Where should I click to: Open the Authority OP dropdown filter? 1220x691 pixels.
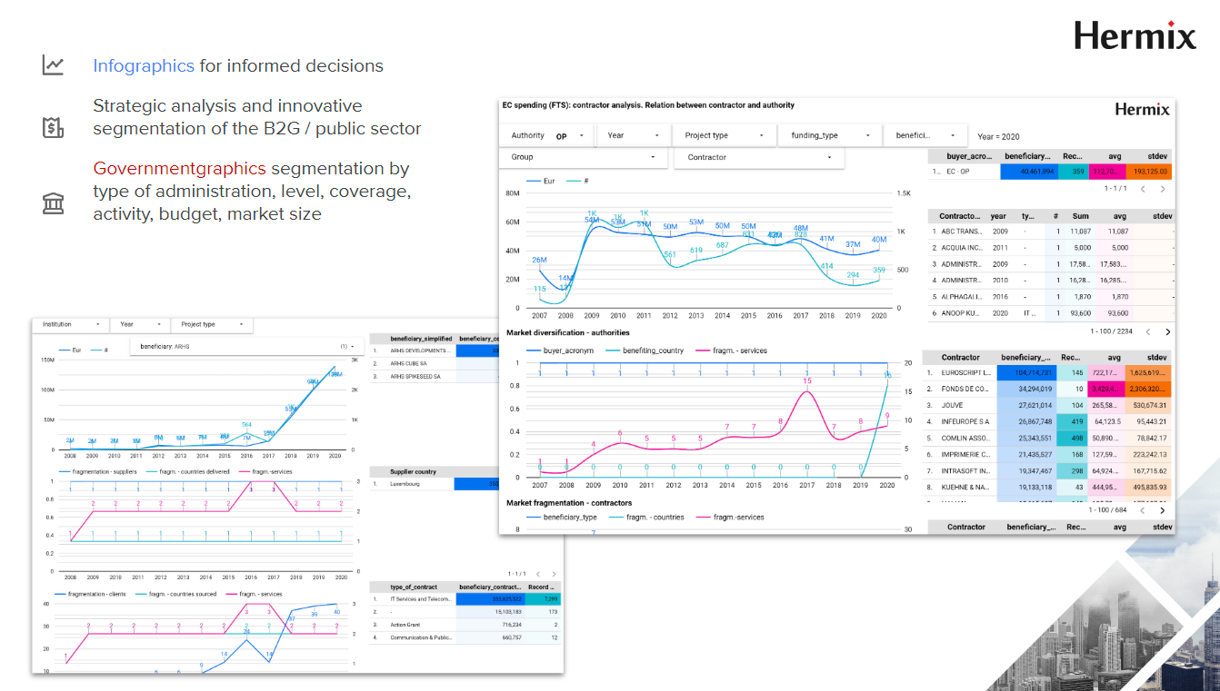pyautogui.click(x=545, y=135)
